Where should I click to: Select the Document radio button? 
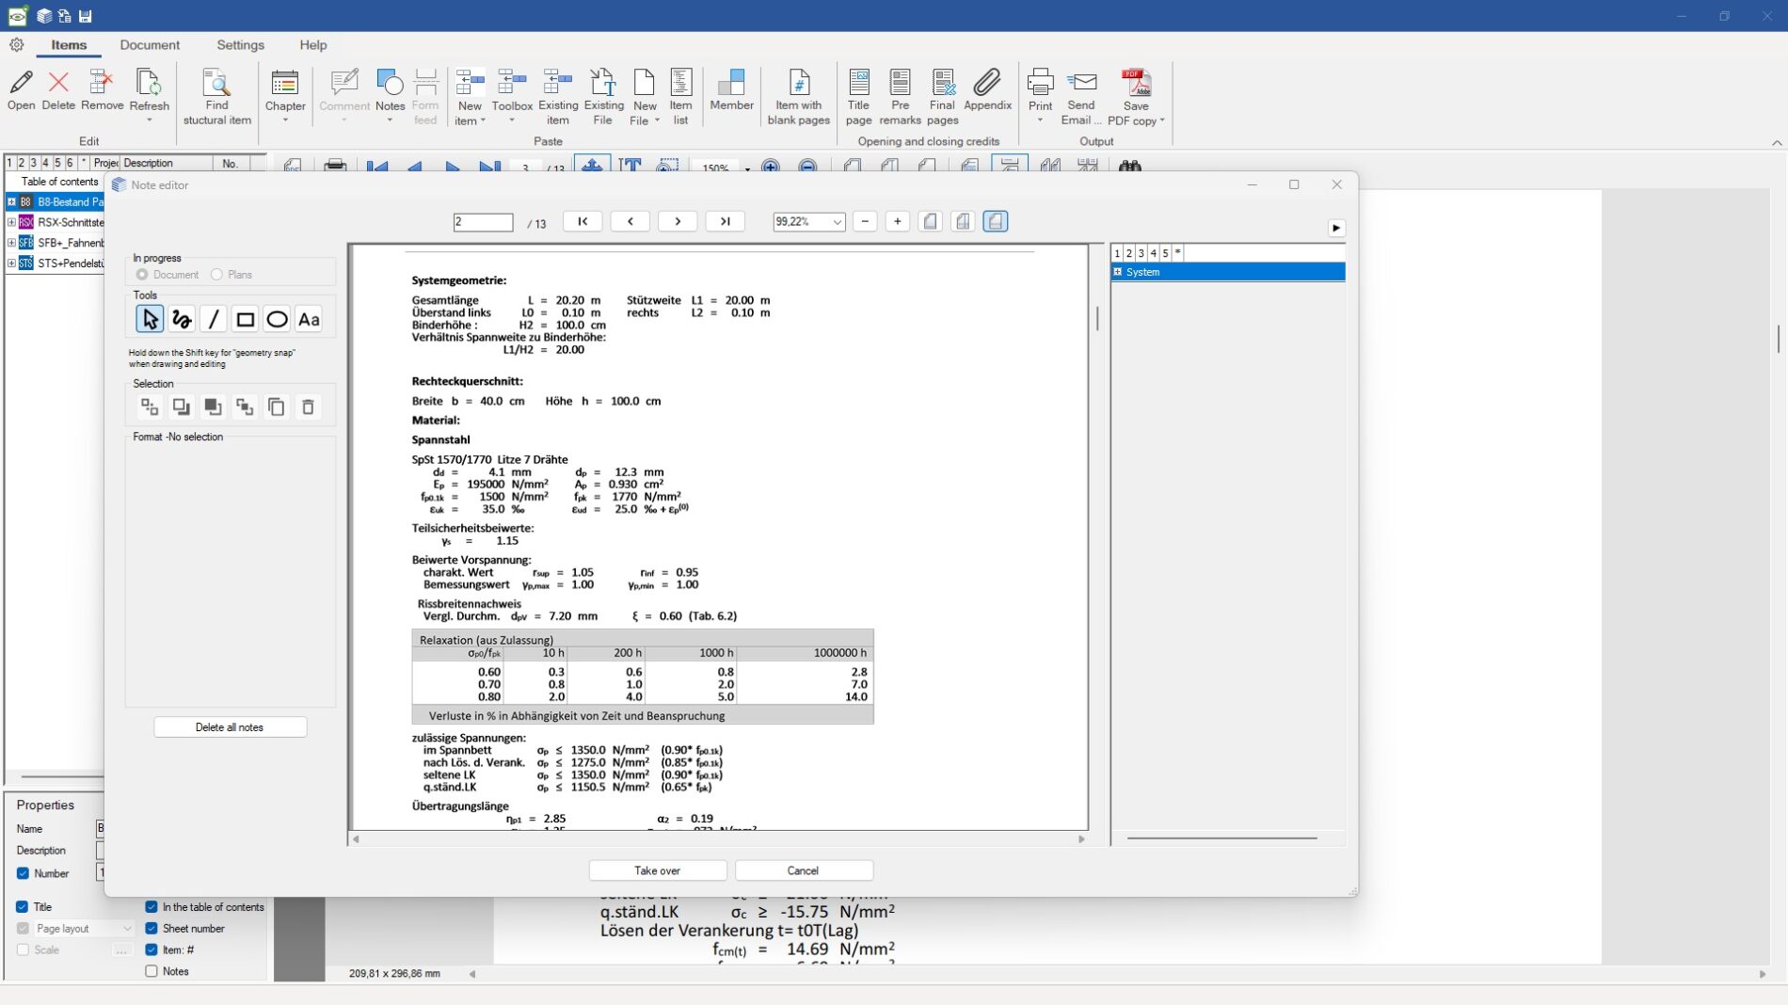pos(142,275)
